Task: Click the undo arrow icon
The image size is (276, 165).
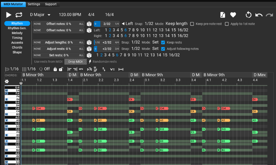Action: tap(259, 15)
